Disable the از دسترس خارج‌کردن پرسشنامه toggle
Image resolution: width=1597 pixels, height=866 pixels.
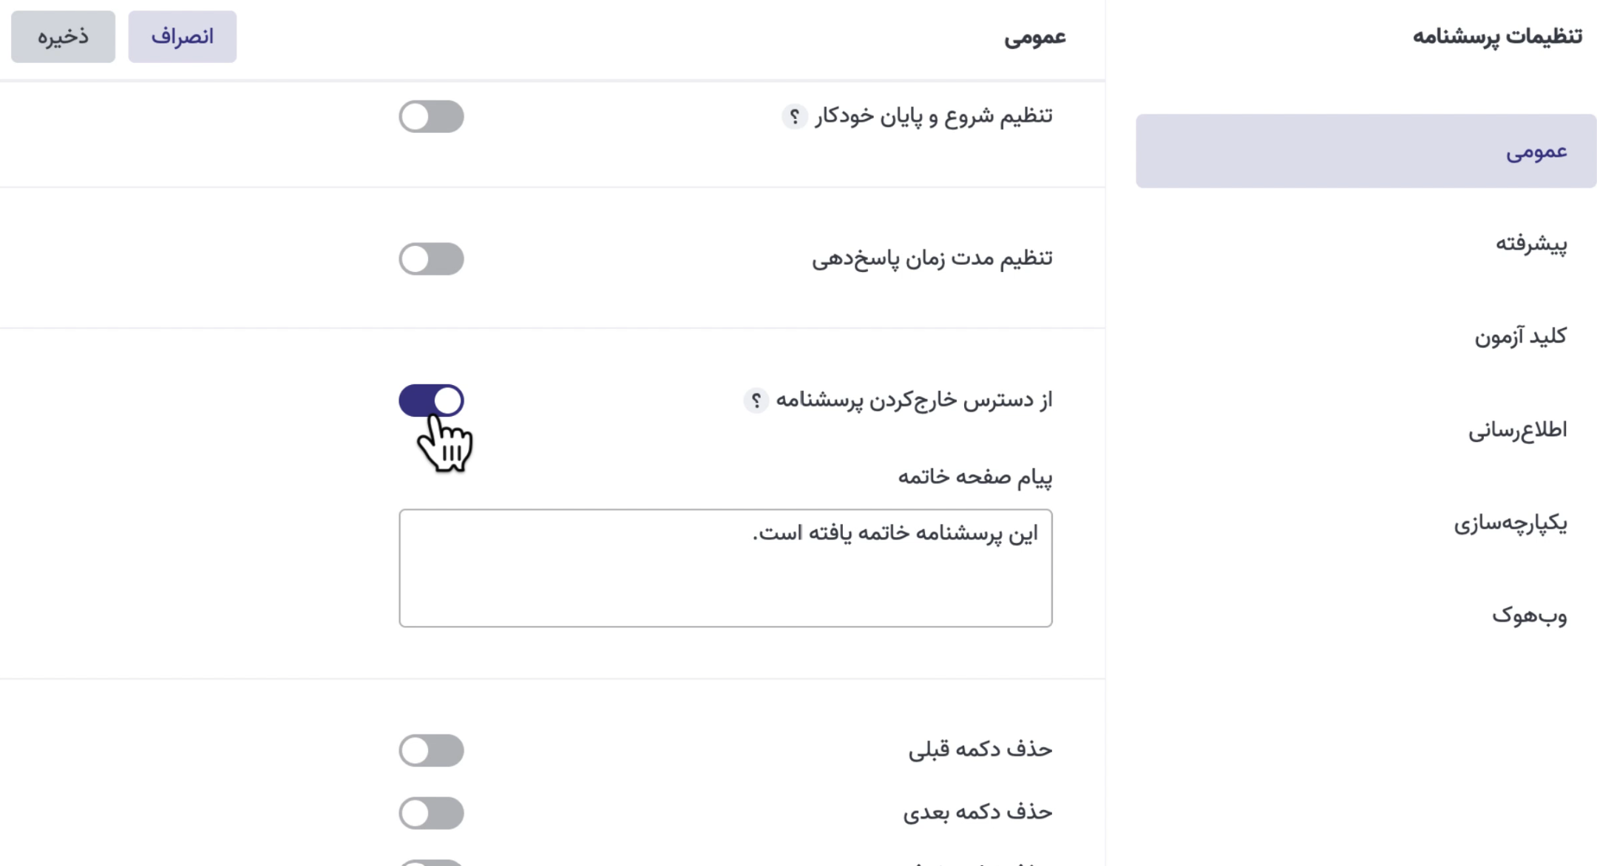pyautogui.click(x=431, y=400)
